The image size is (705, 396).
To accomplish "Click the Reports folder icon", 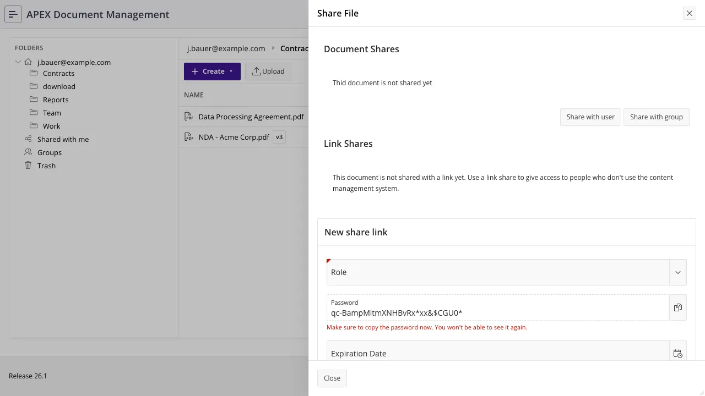I will point(34,100).
